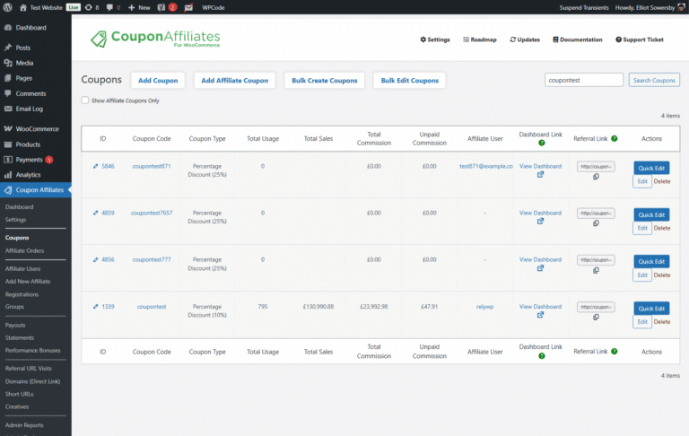The height and width of the screenshot is (436, 689).
Task: Open Performance Bonuses submenu item
Action: coord(33,350)
